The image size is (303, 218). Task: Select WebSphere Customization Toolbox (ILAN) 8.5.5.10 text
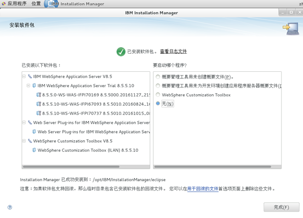pos(88,150)
